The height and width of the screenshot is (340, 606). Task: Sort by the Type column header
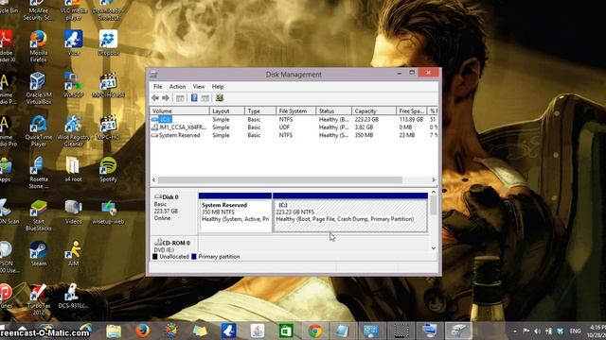[x=260, y=111]
